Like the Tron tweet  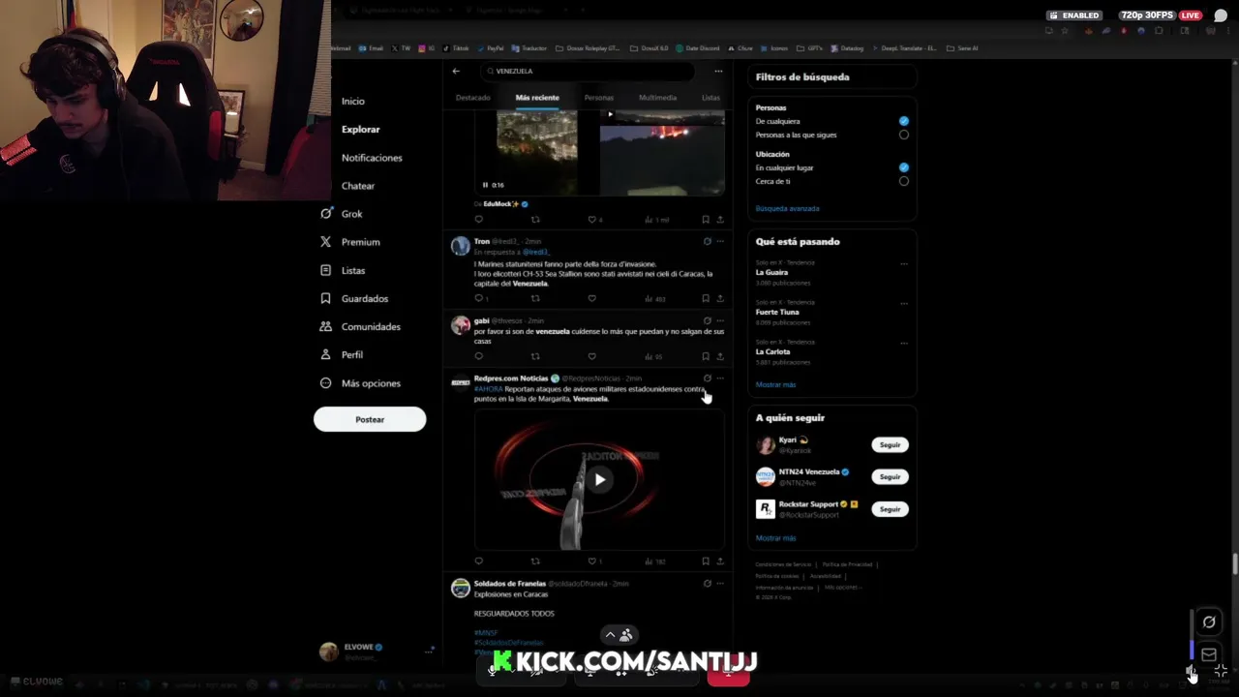[591, 298]
